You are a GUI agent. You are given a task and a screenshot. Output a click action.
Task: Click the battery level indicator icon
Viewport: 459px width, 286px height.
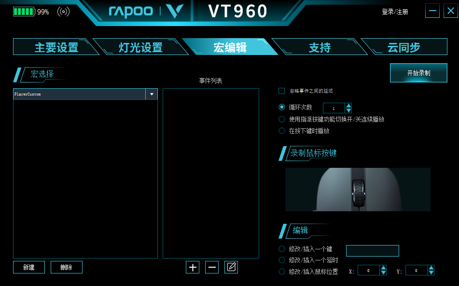coord(24,12)
